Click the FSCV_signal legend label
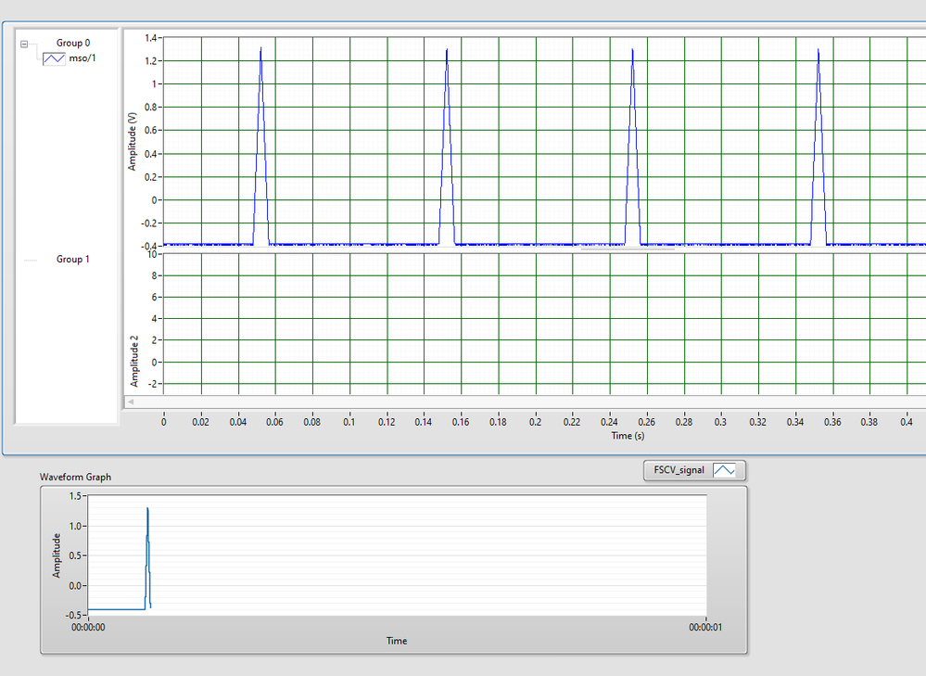 click(679, 470)
